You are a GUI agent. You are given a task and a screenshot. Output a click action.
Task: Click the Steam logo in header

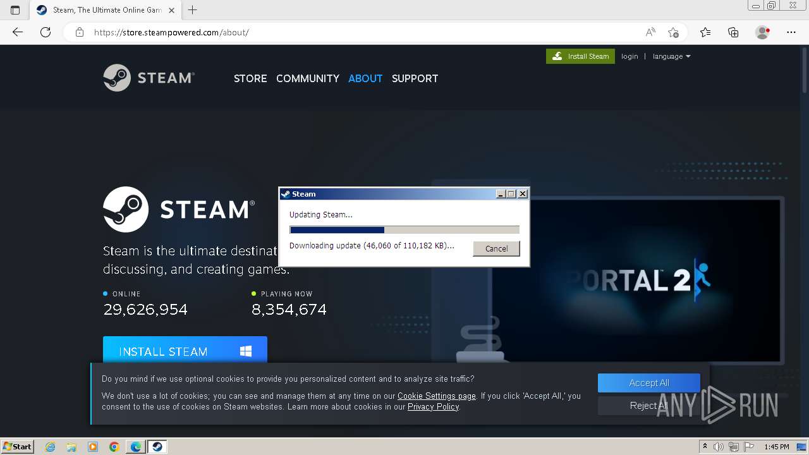pos(149,78)
